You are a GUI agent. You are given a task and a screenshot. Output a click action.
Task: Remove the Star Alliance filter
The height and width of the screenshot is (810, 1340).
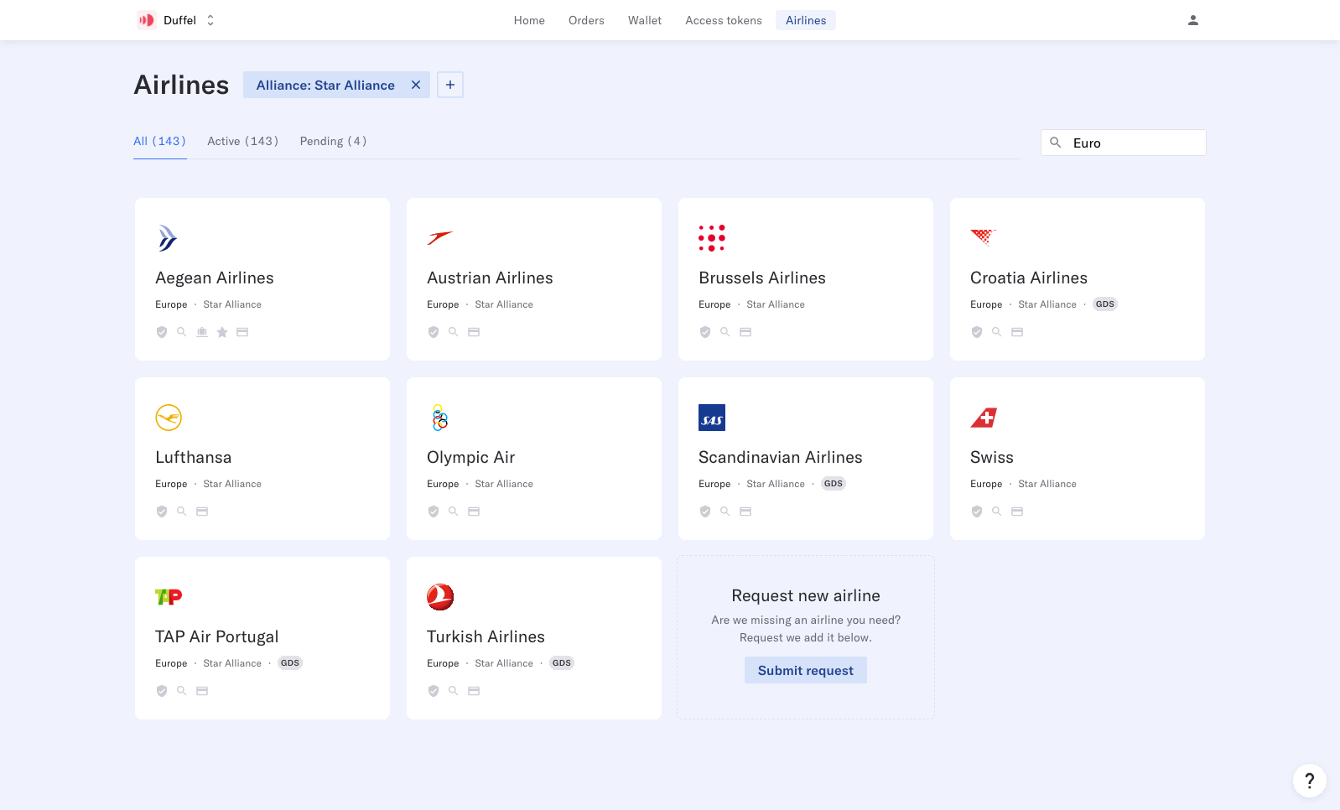click(416, 85)
